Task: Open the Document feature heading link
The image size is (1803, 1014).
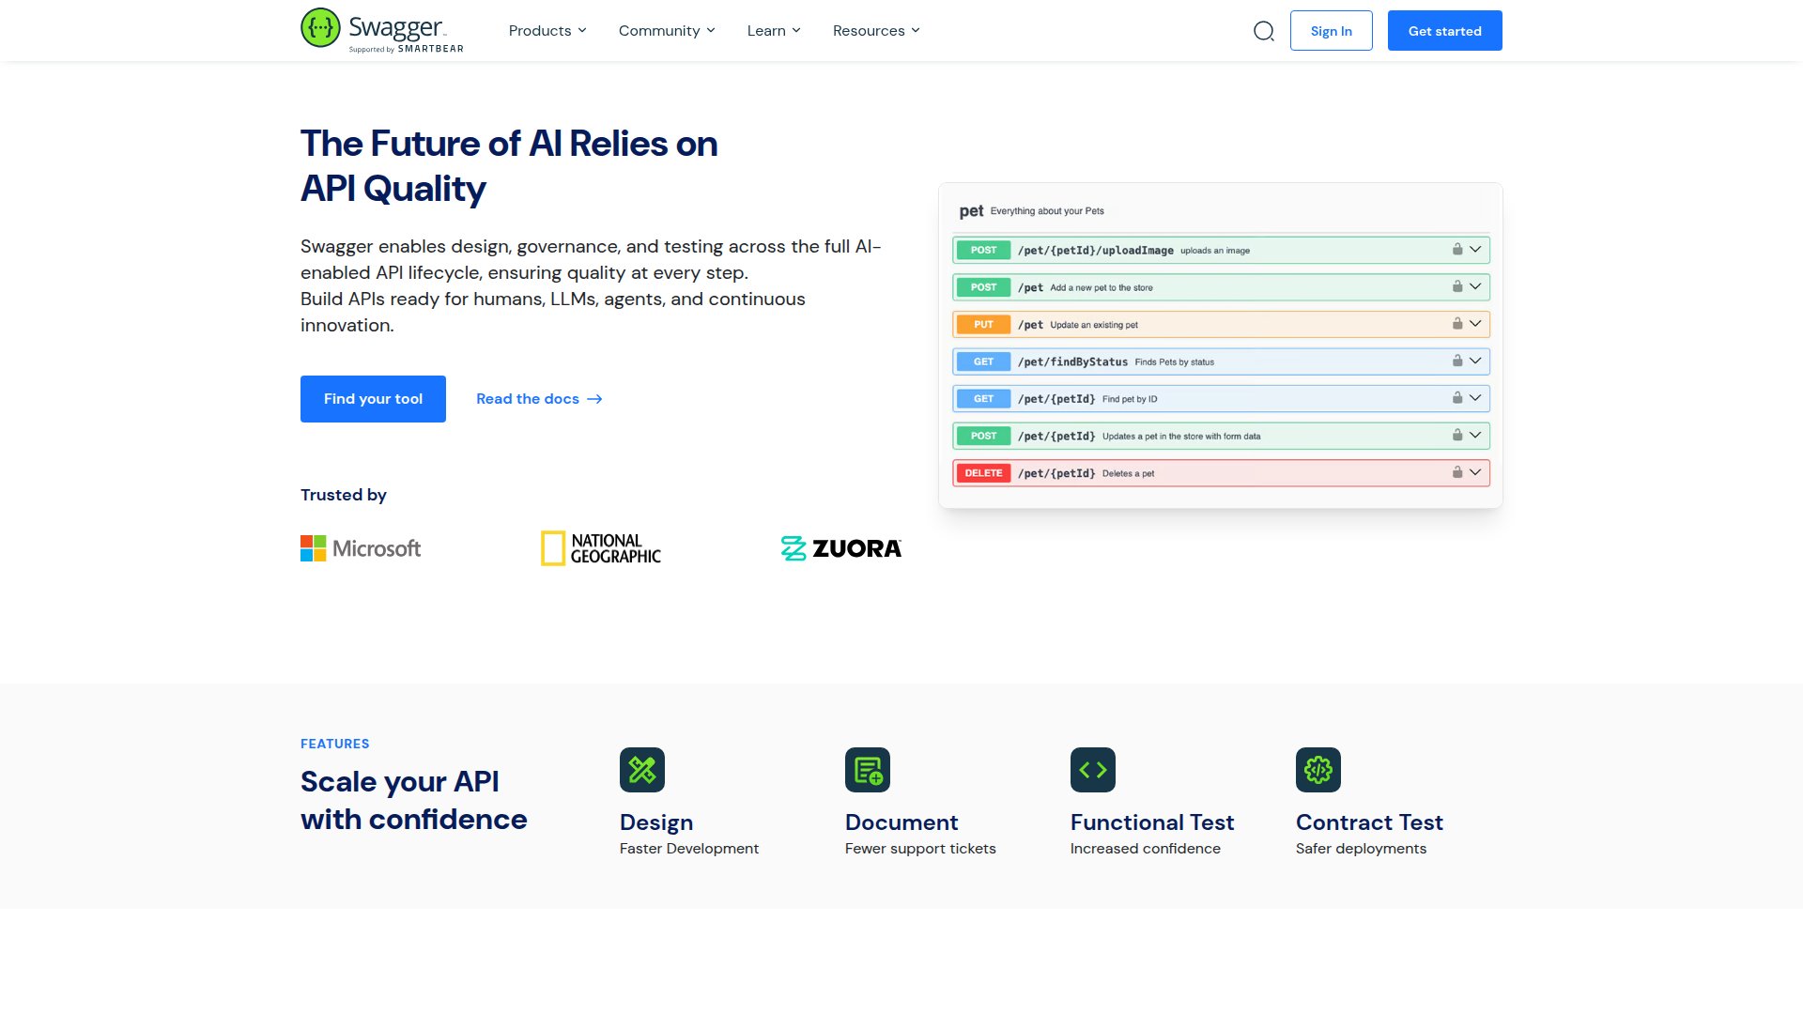Action: pyautogui.click(x=901, y=822)
